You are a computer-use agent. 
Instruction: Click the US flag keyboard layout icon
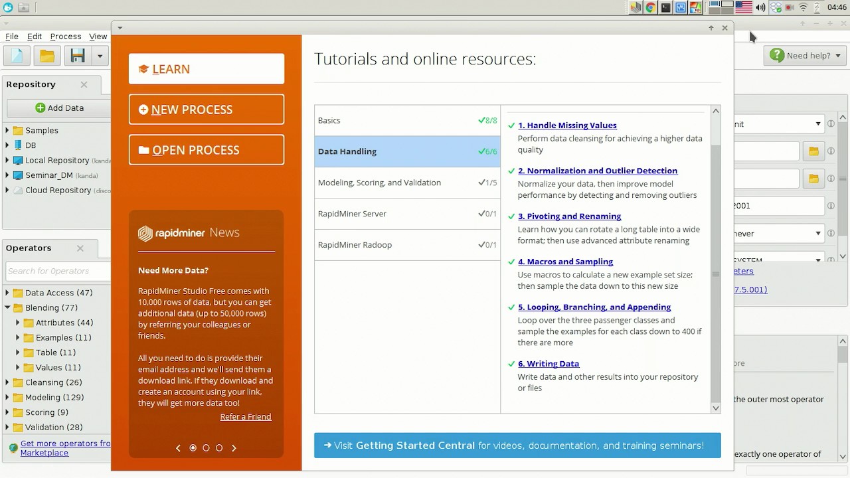744,8
